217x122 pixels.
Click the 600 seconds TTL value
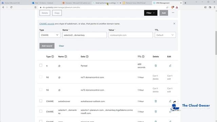(141, 66)
